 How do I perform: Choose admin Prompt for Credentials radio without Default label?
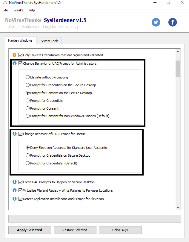pos(27,100)
